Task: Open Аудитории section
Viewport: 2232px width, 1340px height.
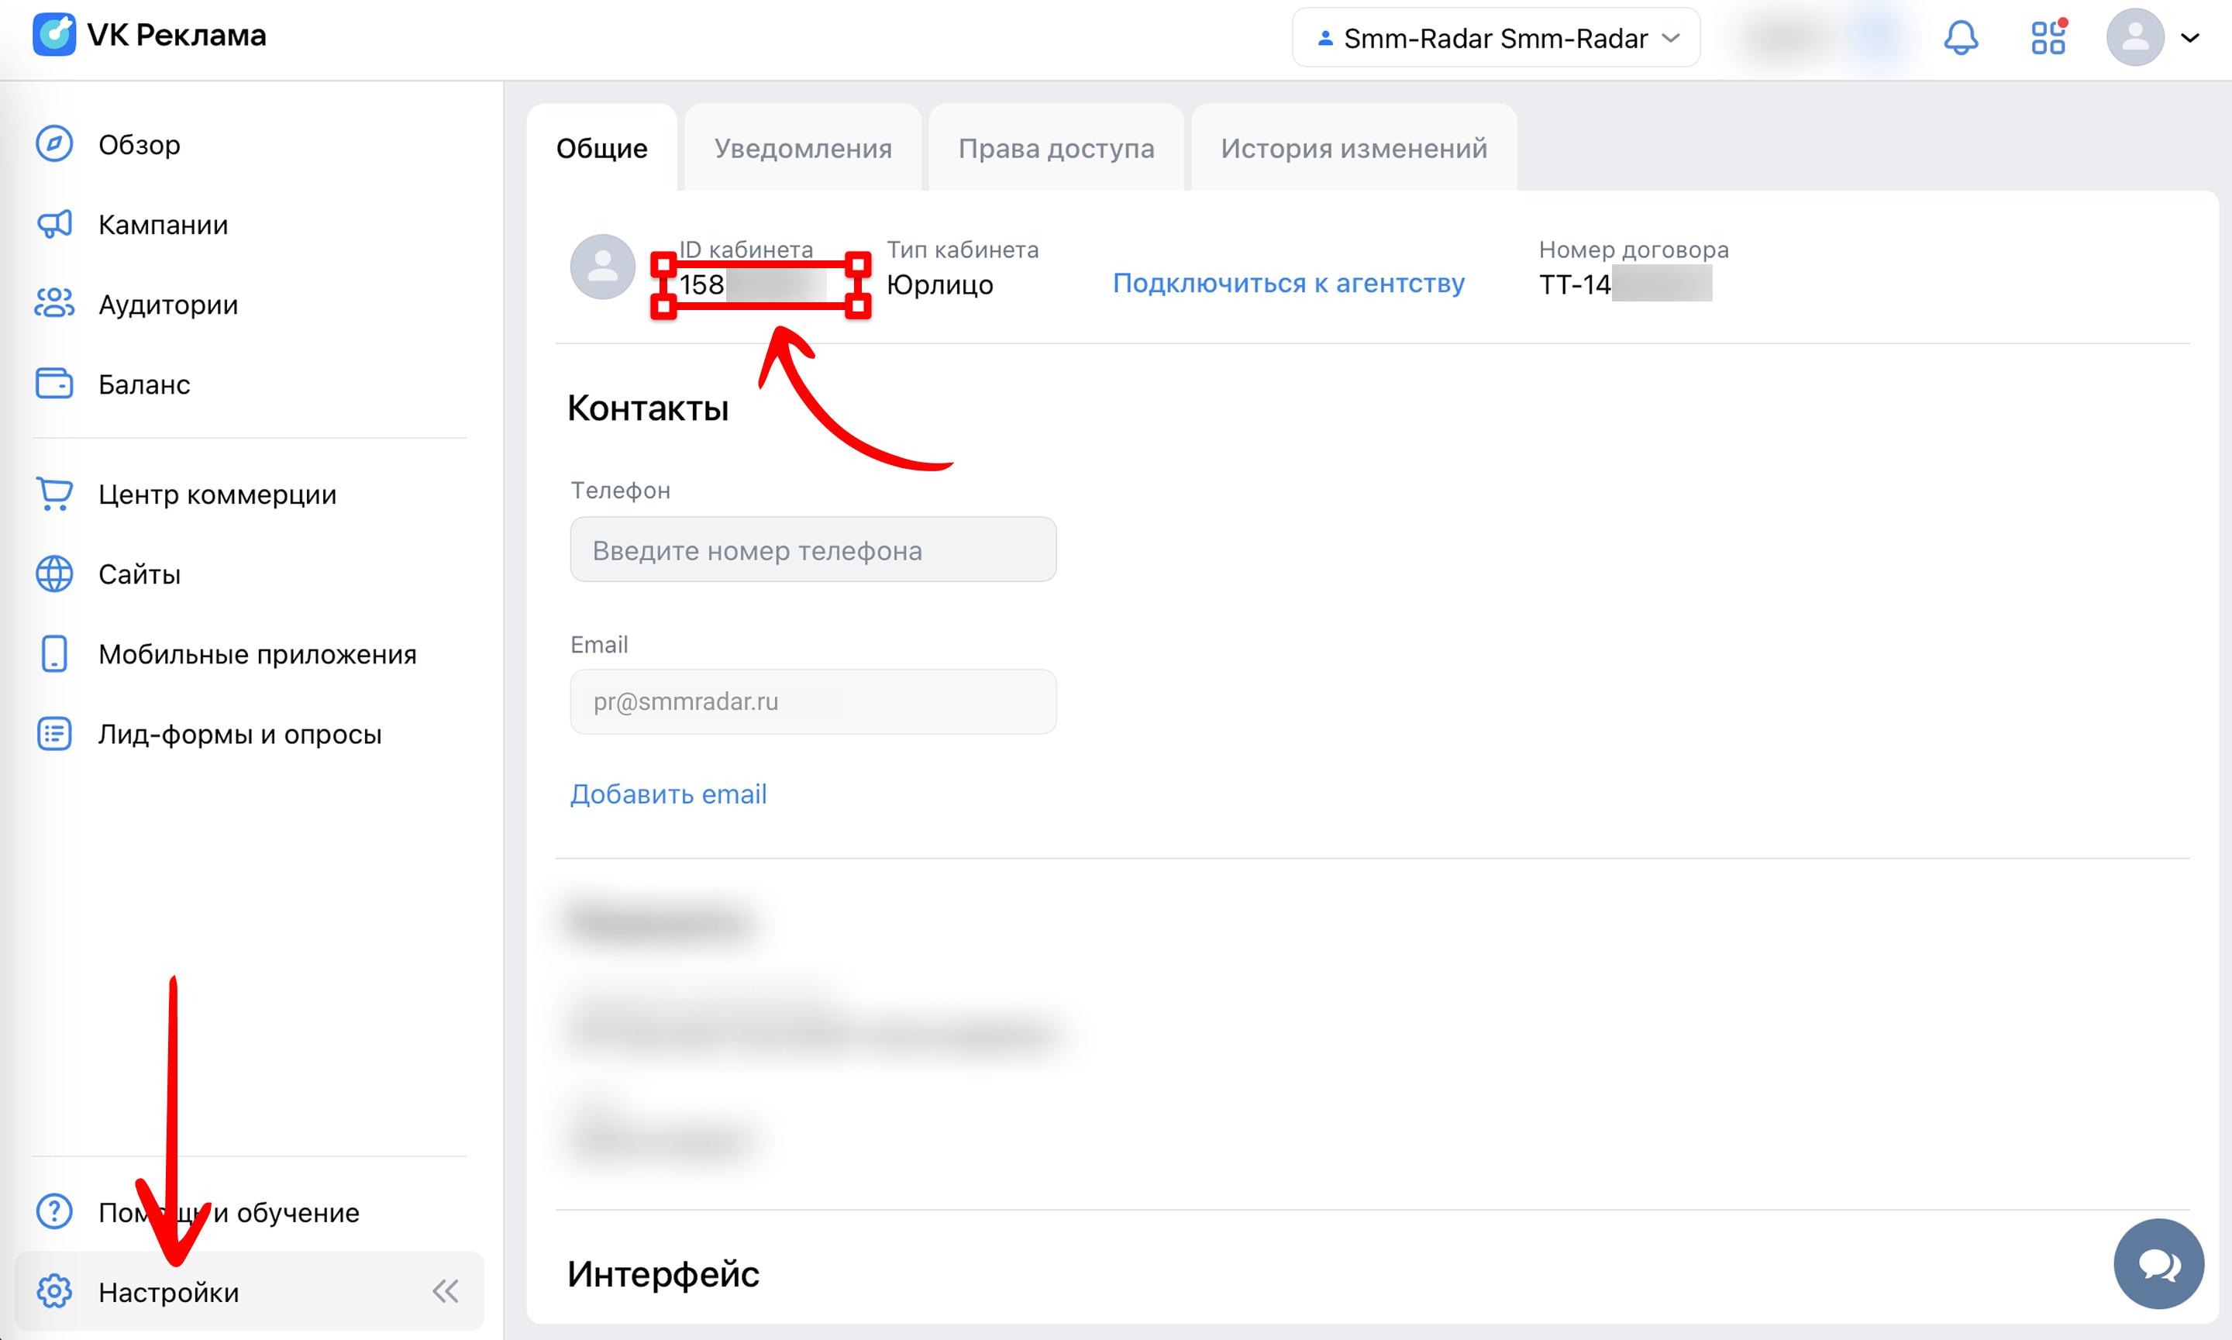Action: (168, 305)
